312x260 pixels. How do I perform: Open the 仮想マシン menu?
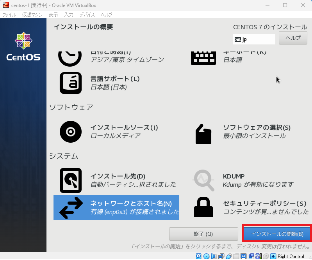click(32, 15)
